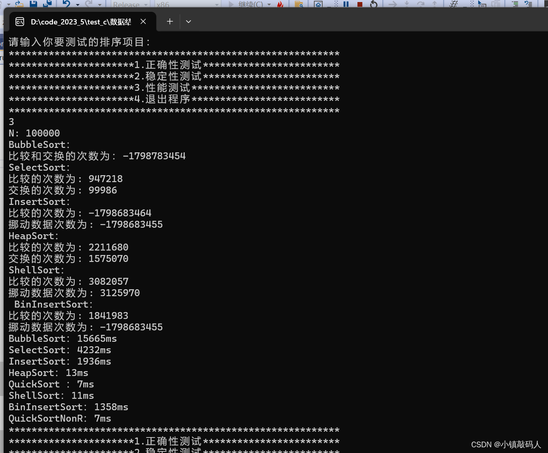Screen dimensions: 548x453
Task: Click the Save icon in Visual Studio toolbar
Action: point(33,3)
